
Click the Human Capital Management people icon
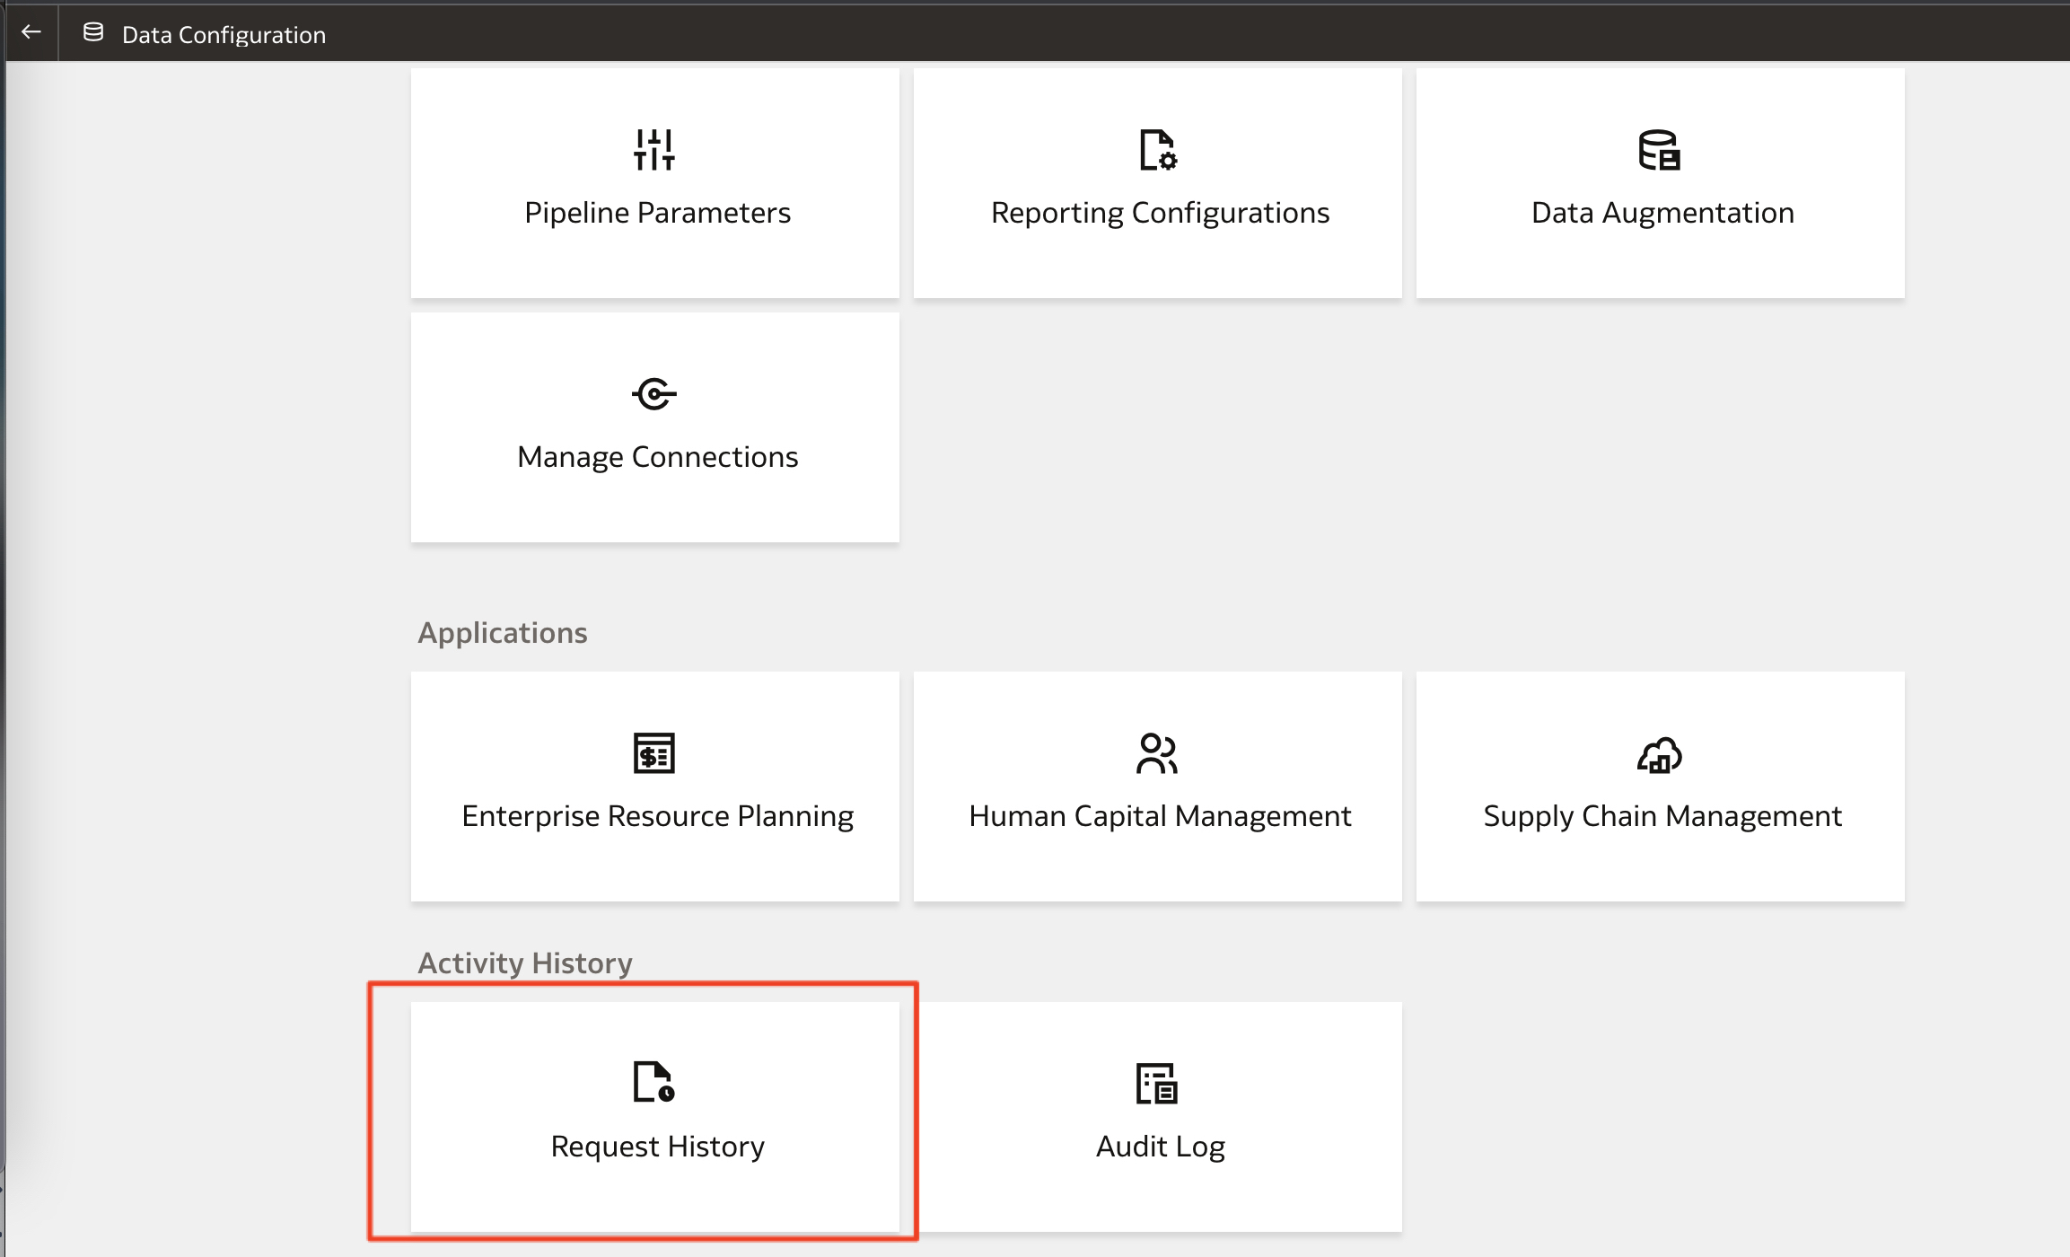click(x=1157, y=753)
